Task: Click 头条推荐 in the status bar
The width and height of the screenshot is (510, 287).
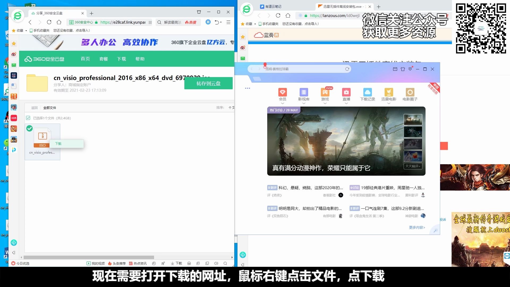Action: point(117,263)
